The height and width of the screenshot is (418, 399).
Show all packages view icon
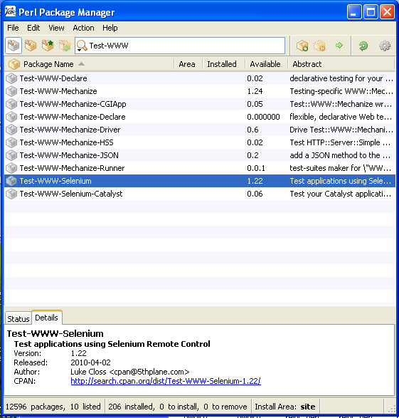click(14, 46)
